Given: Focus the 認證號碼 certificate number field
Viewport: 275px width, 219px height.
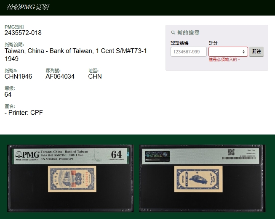Looking at the screenshot, I should pyautogui.click(x=188, y=52).
